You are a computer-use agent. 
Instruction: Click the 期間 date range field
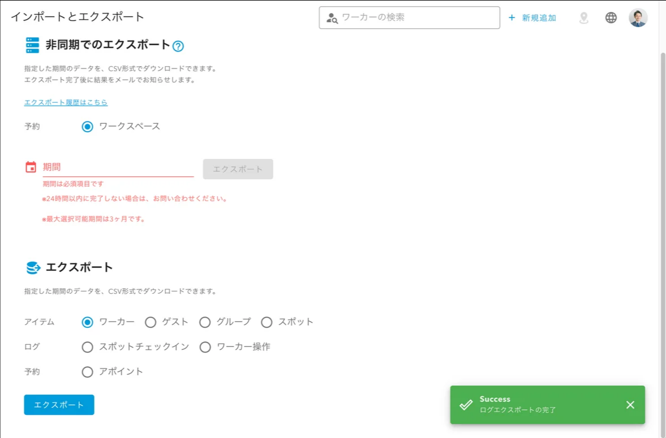[118, 167]
